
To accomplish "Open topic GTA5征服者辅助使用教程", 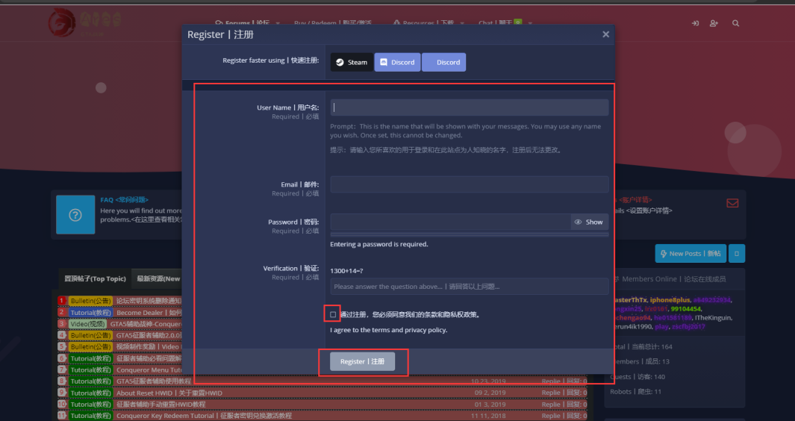I will [154, 381].
